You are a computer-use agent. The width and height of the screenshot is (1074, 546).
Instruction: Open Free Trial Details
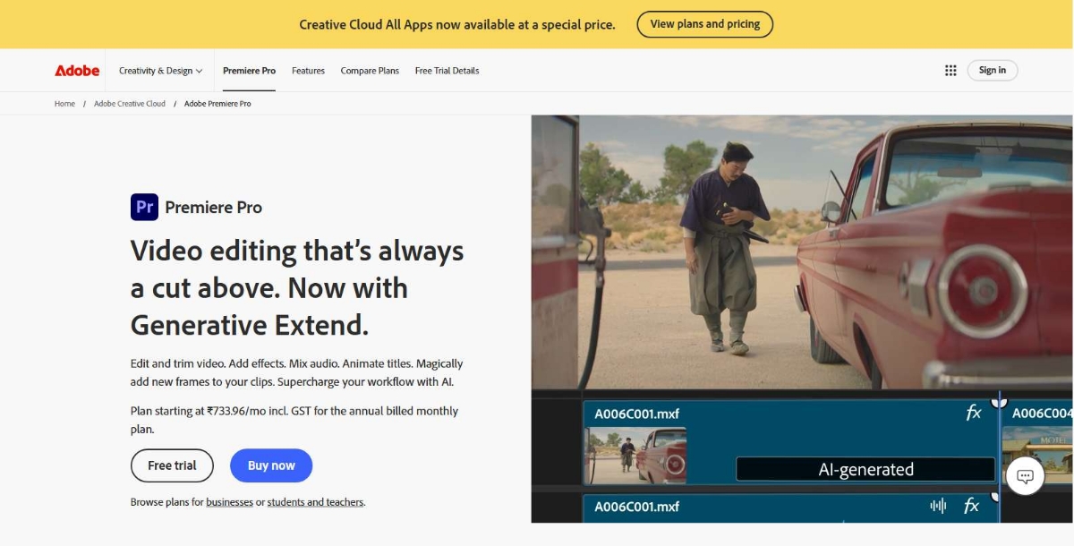(447, 70)
